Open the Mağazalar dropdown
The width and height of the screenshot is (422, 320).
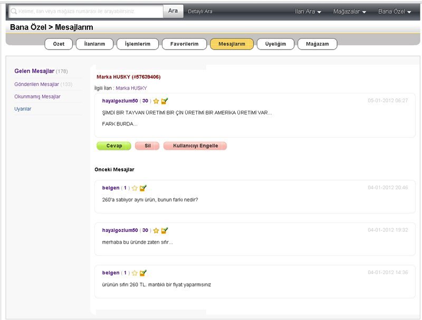pyautogui.click(x=349, y=12)
